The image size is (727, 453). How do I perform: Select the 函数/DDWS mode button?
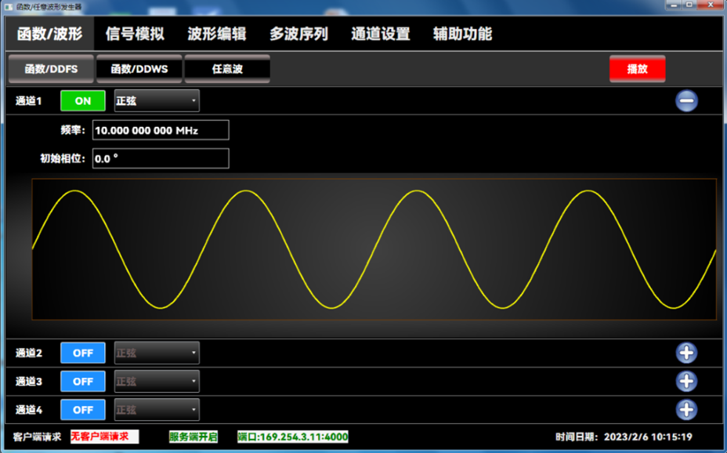(x=139, y=69)
